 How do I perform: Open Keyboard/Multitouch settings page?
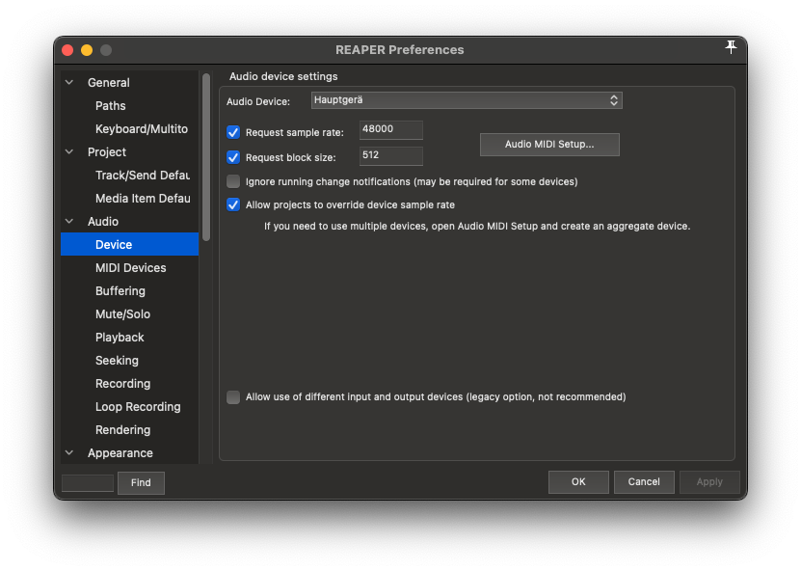(x=142, y=129)
